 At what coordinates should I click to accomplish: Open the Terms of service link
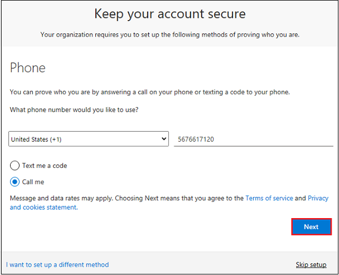[x=269, y=198]
